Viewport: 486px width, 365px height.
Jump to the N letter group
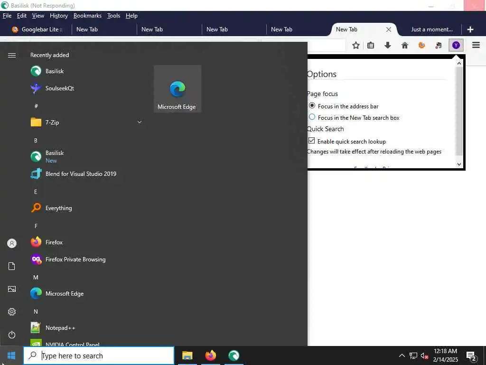pyautogui.click(x=36, y=312)
